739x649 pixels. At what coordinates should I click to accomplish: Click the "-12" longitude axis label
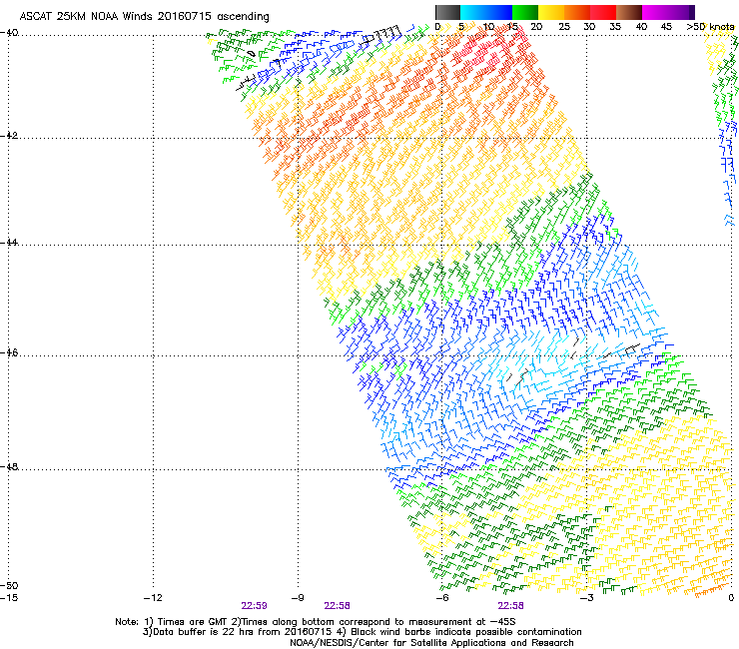(x=153, y=598)
